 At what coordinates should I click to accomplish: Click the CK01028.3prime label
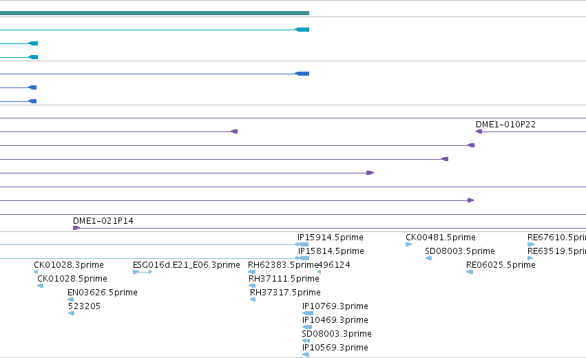pyautogui.click(x=69, y=265)
